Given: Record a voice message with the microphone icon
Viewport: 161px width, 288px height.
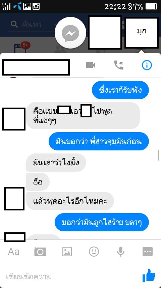Looking at the screenshot, I should point(121,252).
